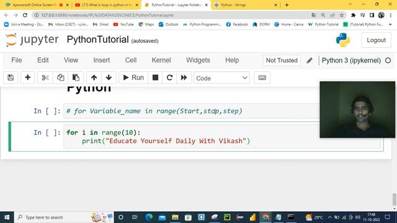This screenshot has height=223, width=397.
Task: Click the Logout button
Action: (376, 40)
